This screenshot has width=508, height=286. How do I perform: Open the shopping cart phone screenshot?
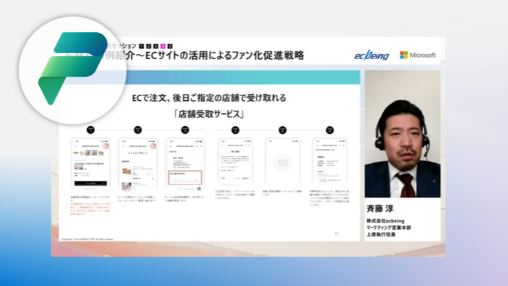click(138, 165)
